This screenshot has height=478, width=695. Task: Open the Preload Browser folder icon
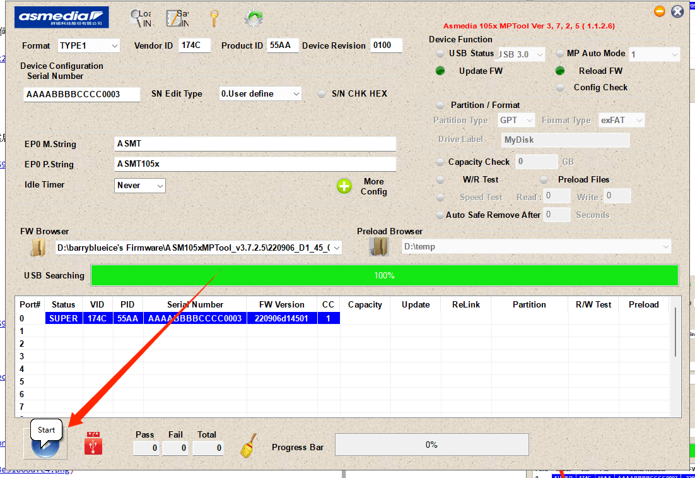point(379,247)
